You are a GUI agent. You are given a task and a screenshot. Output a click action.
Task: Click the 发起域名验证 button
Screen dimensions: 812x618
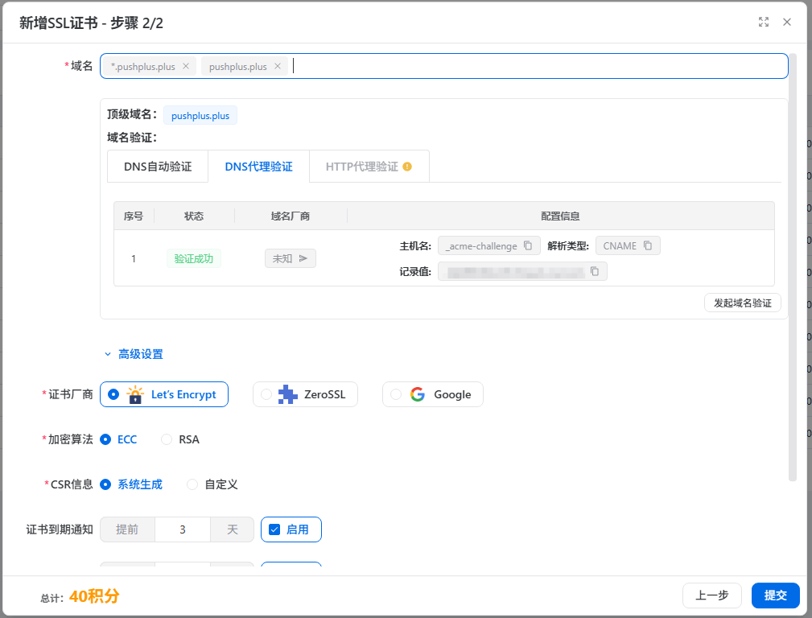[x=742, y=303]
